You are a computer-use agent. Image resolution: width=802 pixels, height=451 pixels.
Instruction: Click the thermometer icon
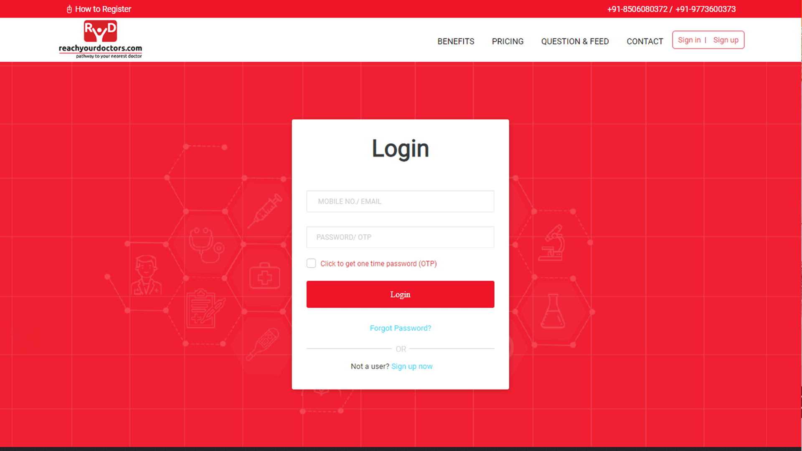(263, 344)
